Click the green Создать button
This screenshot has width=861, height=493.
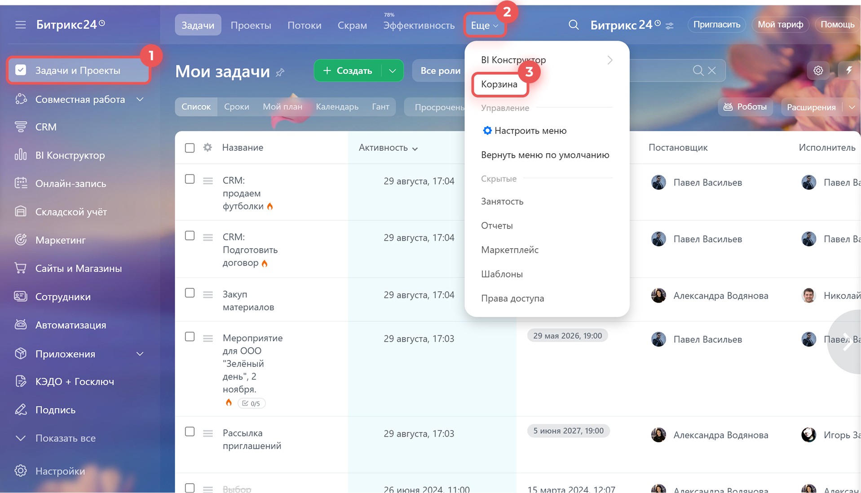coord(348,70)
